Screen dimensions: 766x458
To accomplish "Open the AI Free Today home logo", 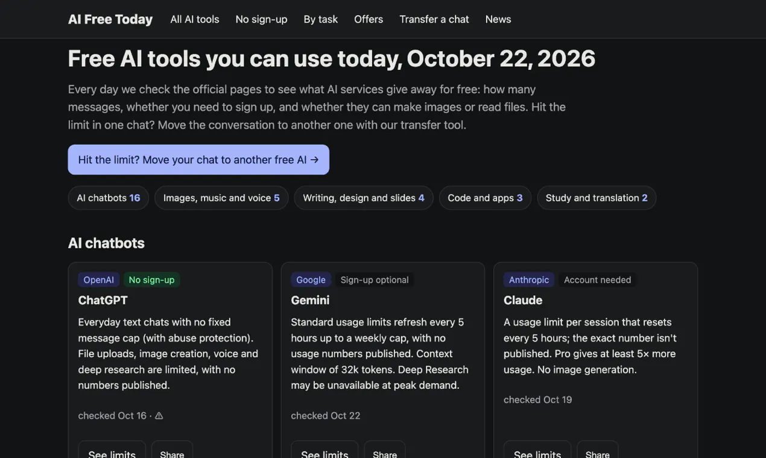I will click(110, 19).
